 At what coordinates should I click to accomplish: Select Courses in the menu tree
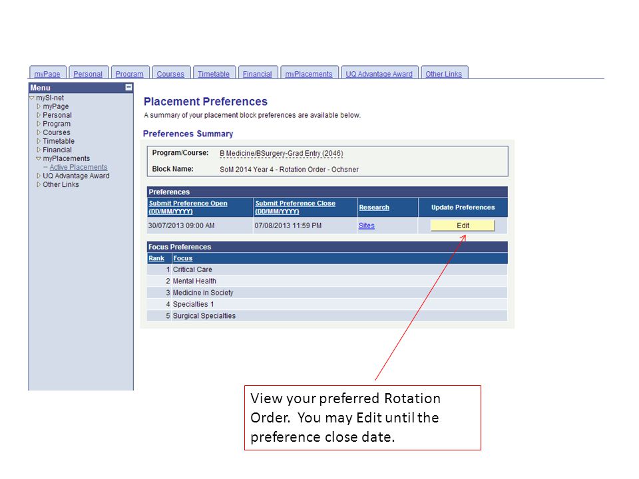coord(56,132)
